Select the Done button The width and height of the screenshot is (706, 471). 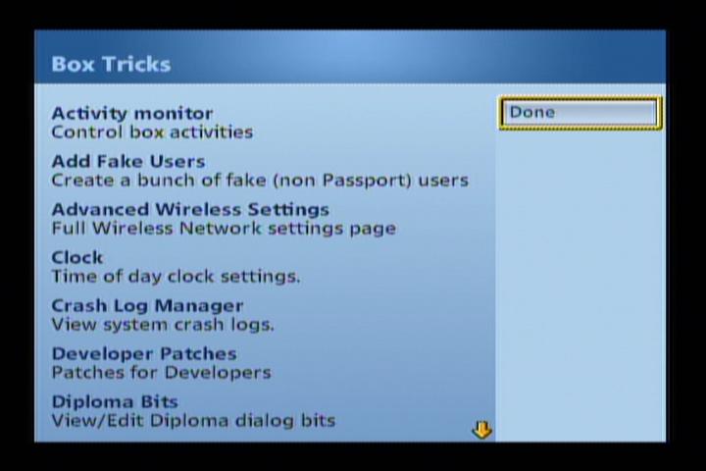tap(580, 113)
